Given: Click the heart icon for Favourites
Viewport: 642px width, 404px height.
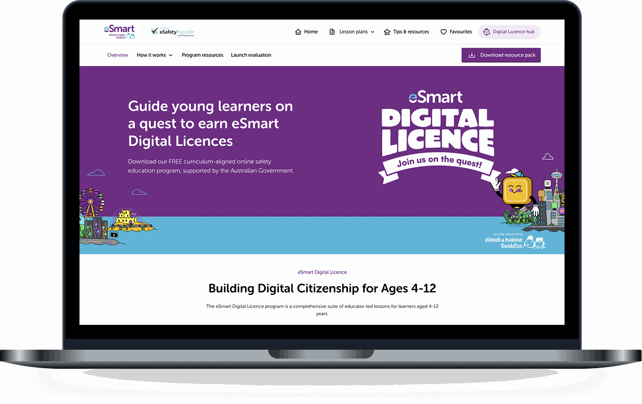Looking at the screenshot, I should [444, 32].
